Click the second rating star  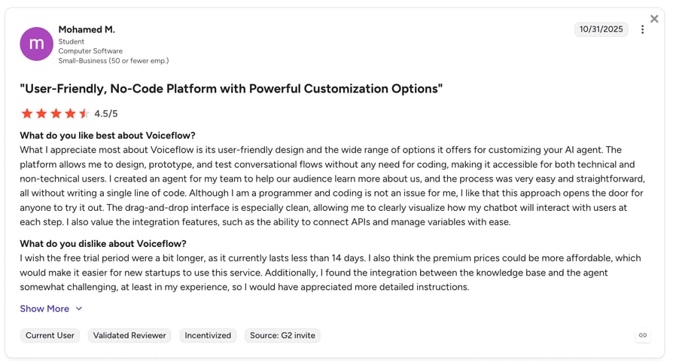coord(41,114)
